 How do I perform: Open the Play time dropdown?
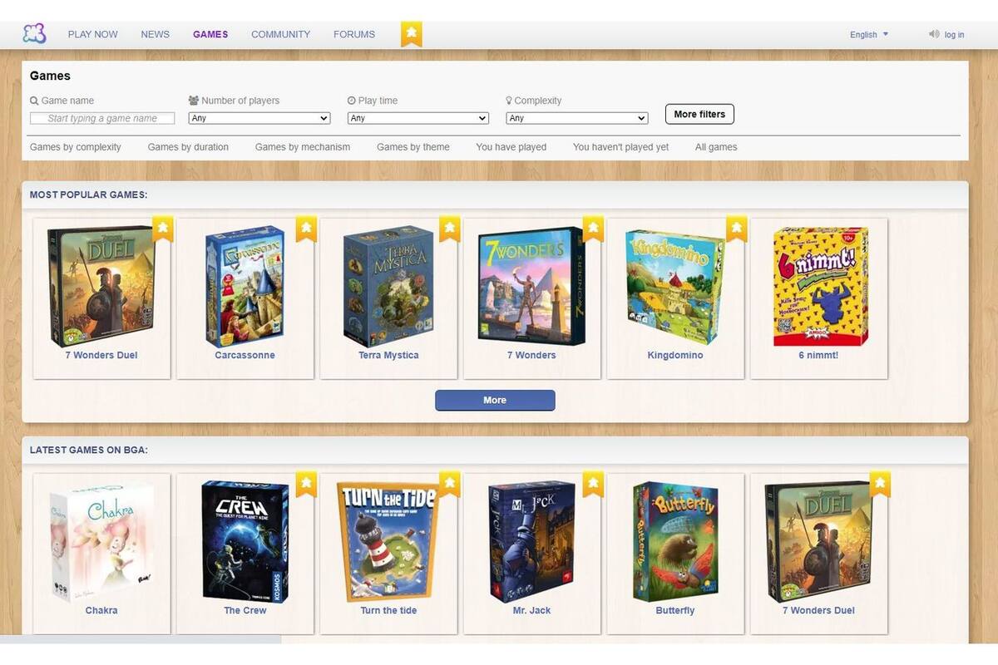(417, 118)
